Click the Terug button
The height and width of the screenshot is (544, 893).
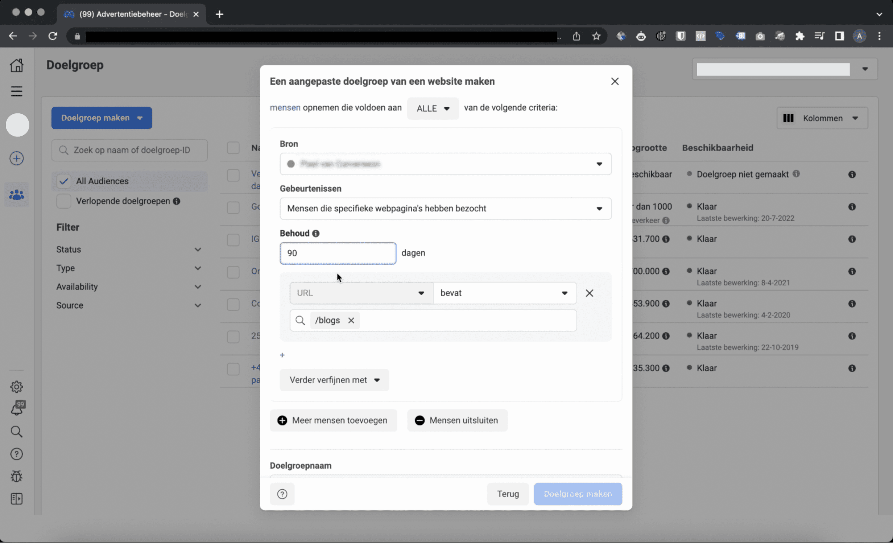pos(508,494)
